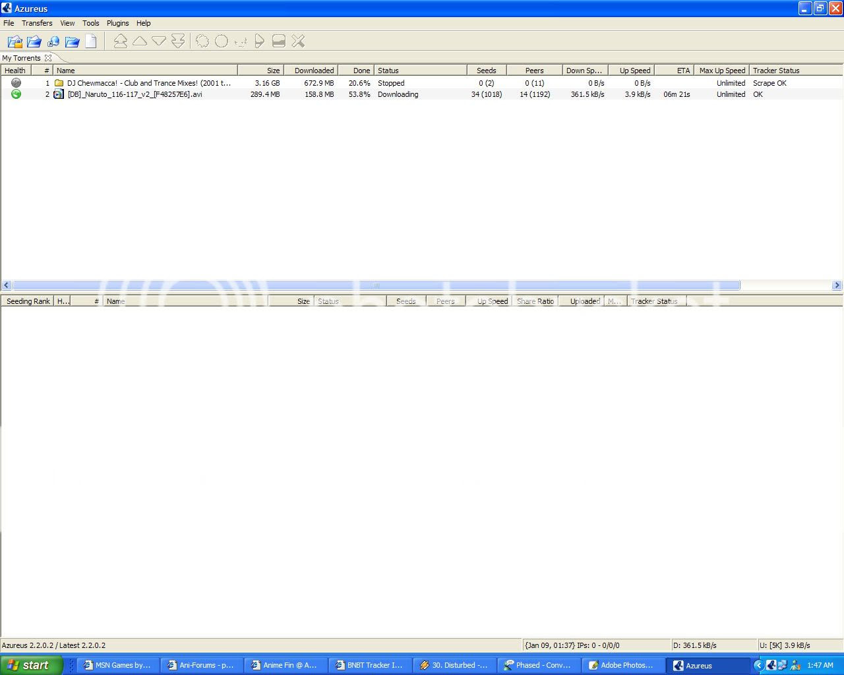Screen dimensions: 844x675
Task: Click the IPs: 0 - 0/0/0 status field
Action: pyautogui.click(x=598, y=645)
